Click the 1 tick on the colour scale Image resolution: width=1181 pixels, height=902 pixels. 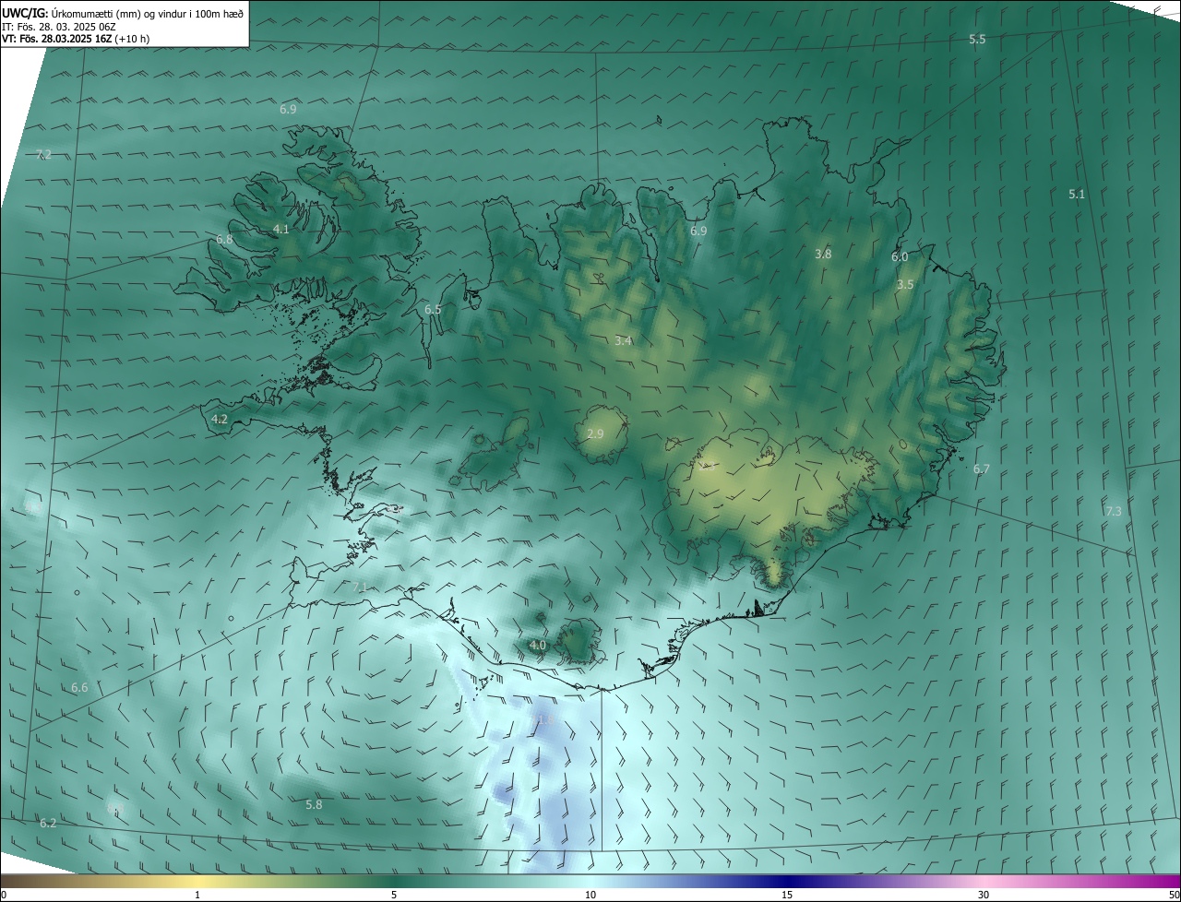197,895
